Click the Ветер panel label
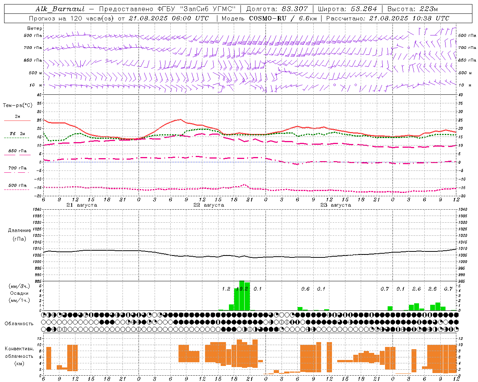 (x=35, y=28)
